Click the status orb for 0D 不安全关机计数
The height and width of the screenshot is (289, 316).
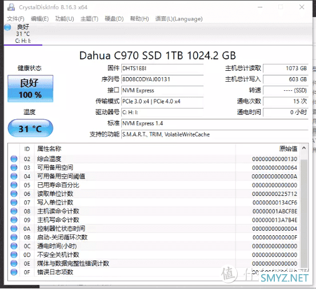[14, 255]
